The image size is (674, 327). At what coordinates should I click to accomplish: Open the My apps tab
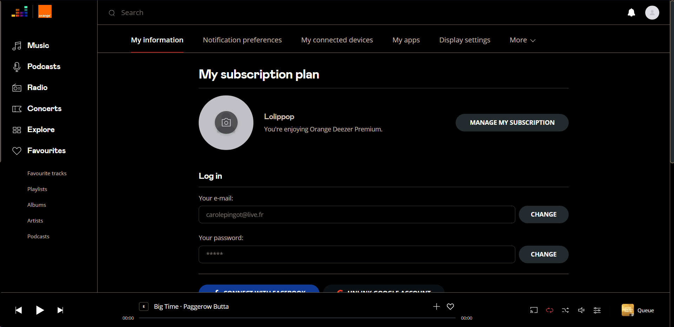point(406,40)
